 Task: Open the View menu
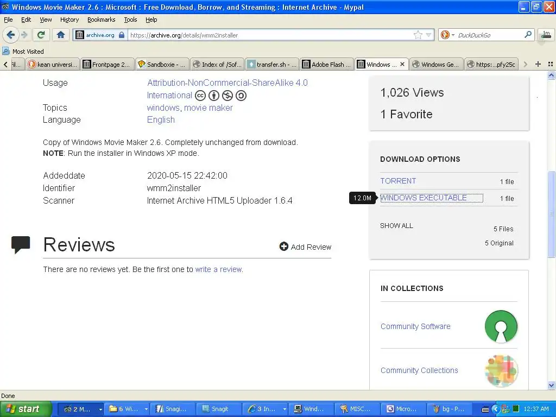coord(46,20)
